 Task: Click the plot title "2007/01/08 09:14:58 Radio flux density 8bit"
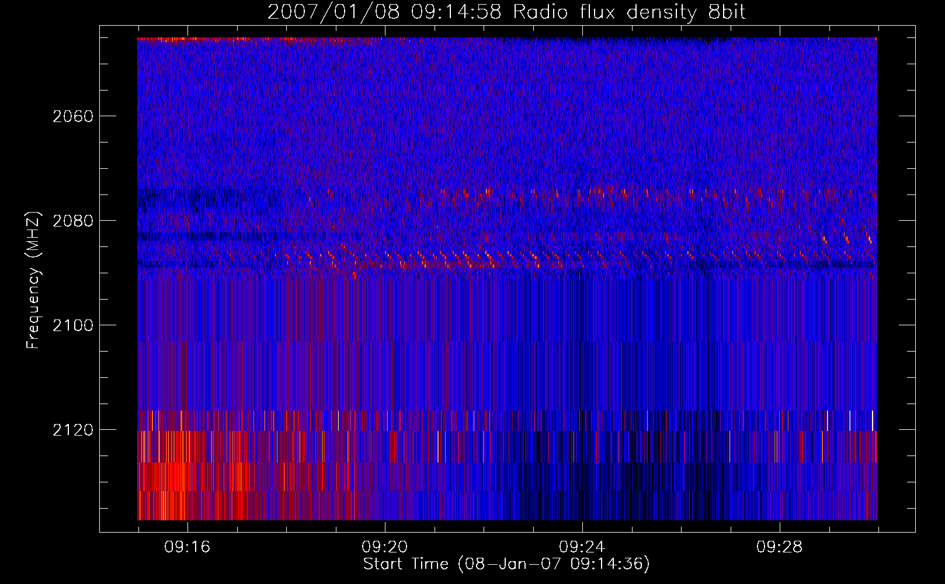coord(506,12)
